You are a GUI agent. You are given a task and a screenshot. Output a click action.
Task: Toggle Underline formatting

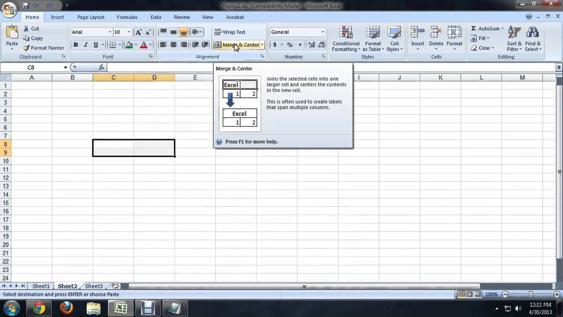(x=95, y=45)
